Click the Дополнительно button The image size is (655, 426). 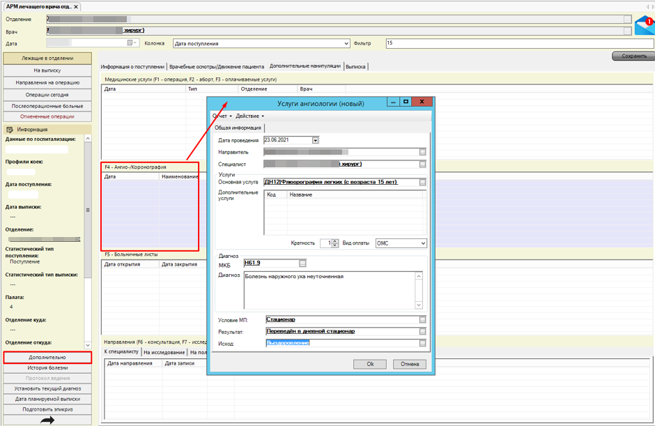pos(47,358)
